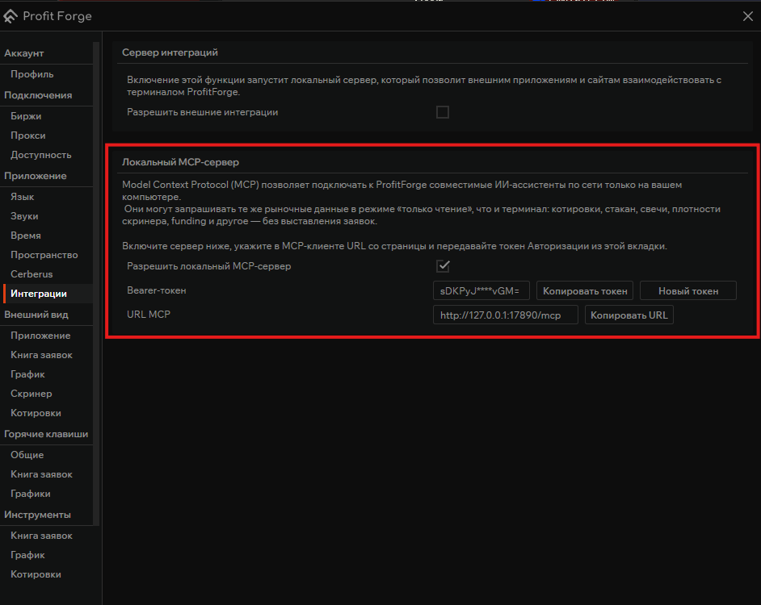Open Книга заявок under Инструменты
The height and width of the screenshot is (605, 761).
tap(41, 536)
